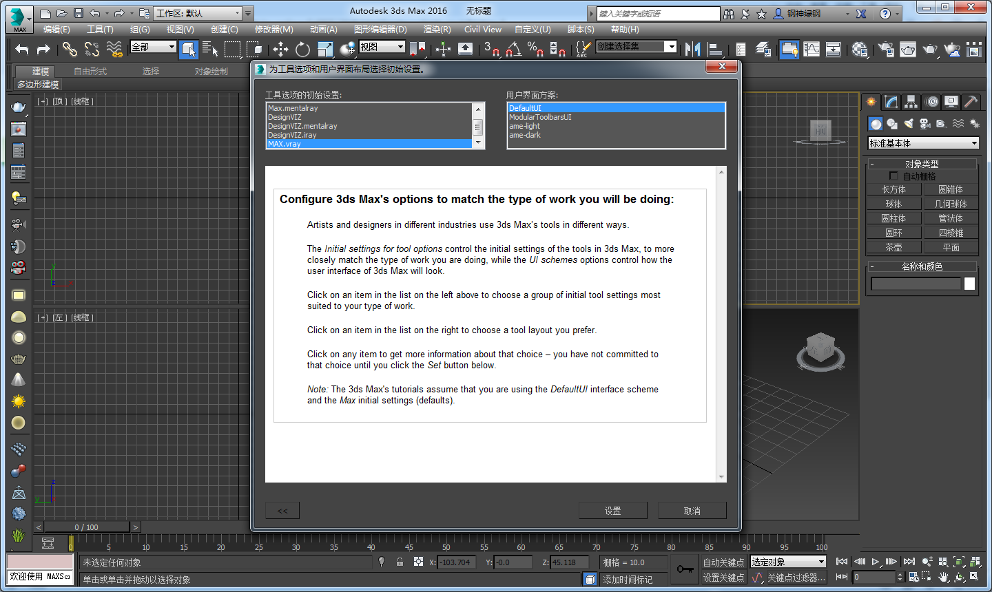The image size is (992, 592).
Task: Switch to the 对象绘制 ribbon tab
Action: pos(211,72)
